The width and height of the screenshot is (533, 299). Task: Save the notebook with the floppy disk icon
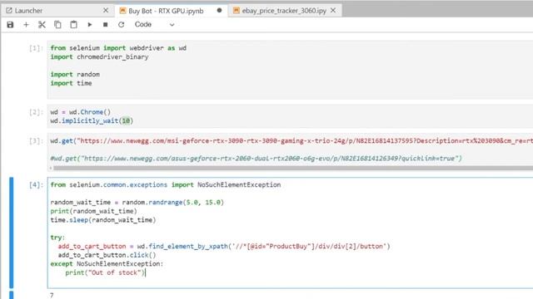[x=10, y=24]
